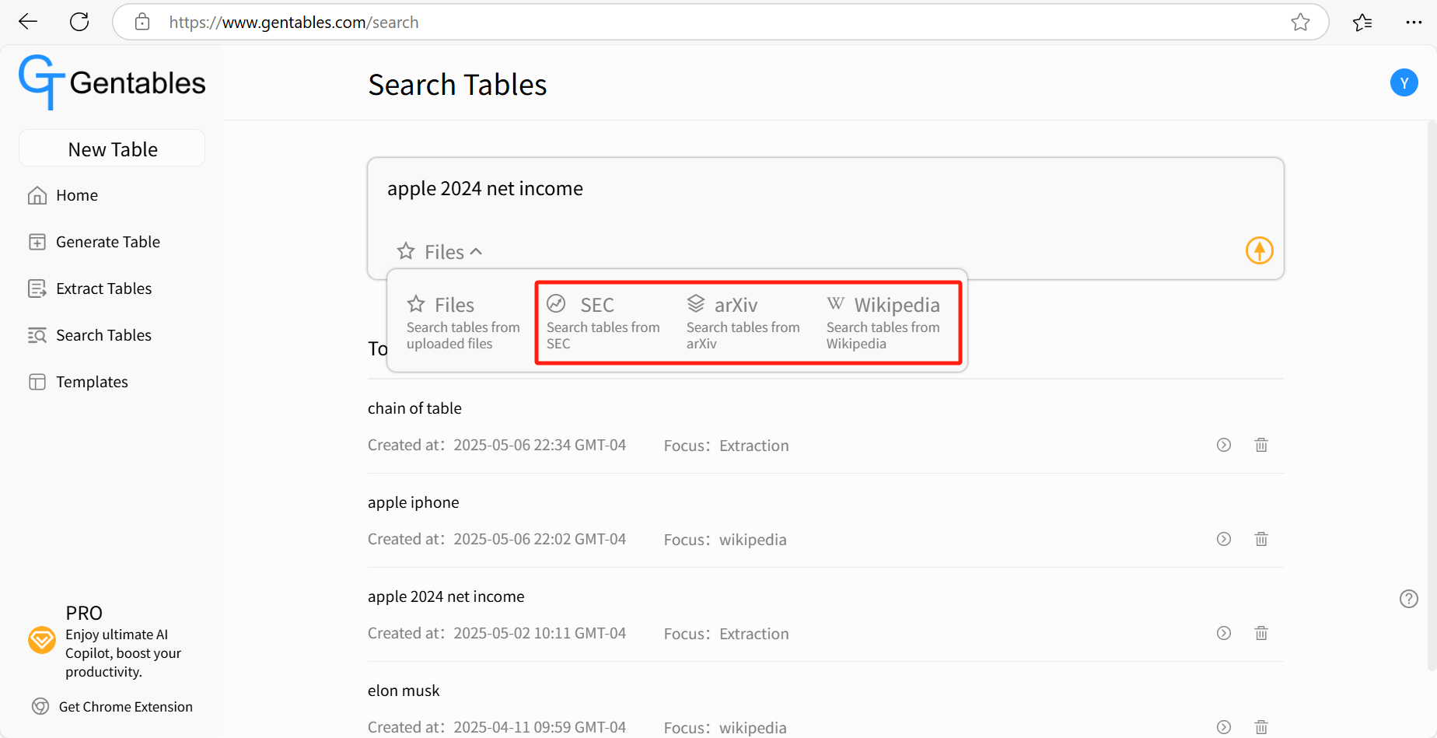
Task: Open the apple 2024 net income result arrow
Action: 1224,633
